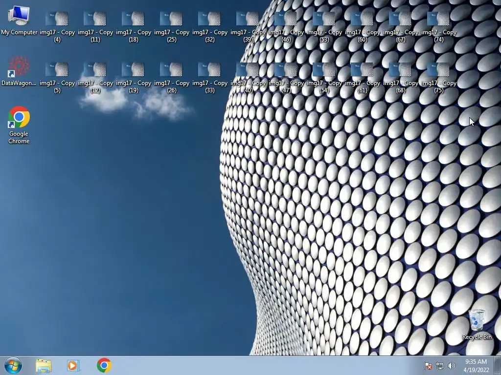The image size is (501, 375).
Task: Launch Chrome from the taskbar
Action: tap(104, 365)
